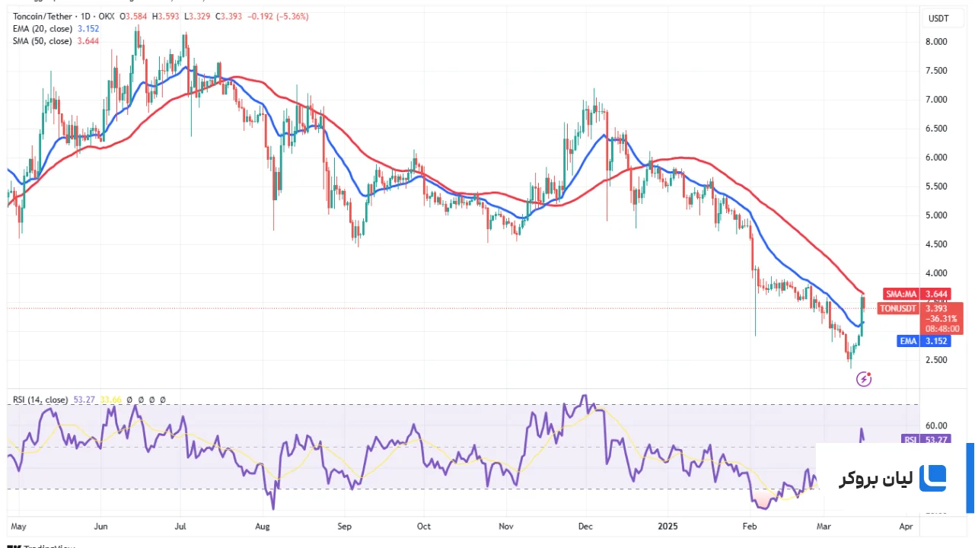Select the RSI (14, close) legend

pyautogui.click(x=40, y=400)
